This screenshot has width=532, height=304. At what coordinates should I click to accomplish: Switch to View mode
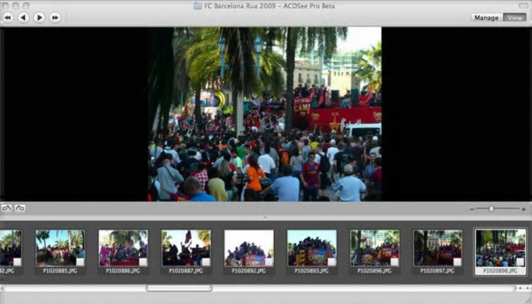(x=515, y=18)
